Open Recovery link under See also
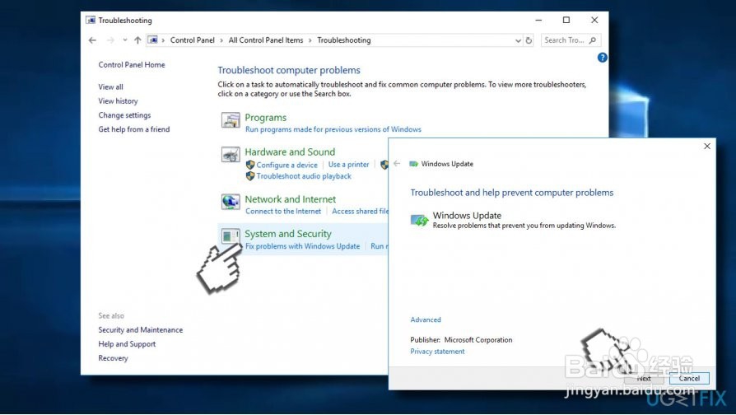Image resolution: width=736 pixels, height=415 pixels. 113,358
